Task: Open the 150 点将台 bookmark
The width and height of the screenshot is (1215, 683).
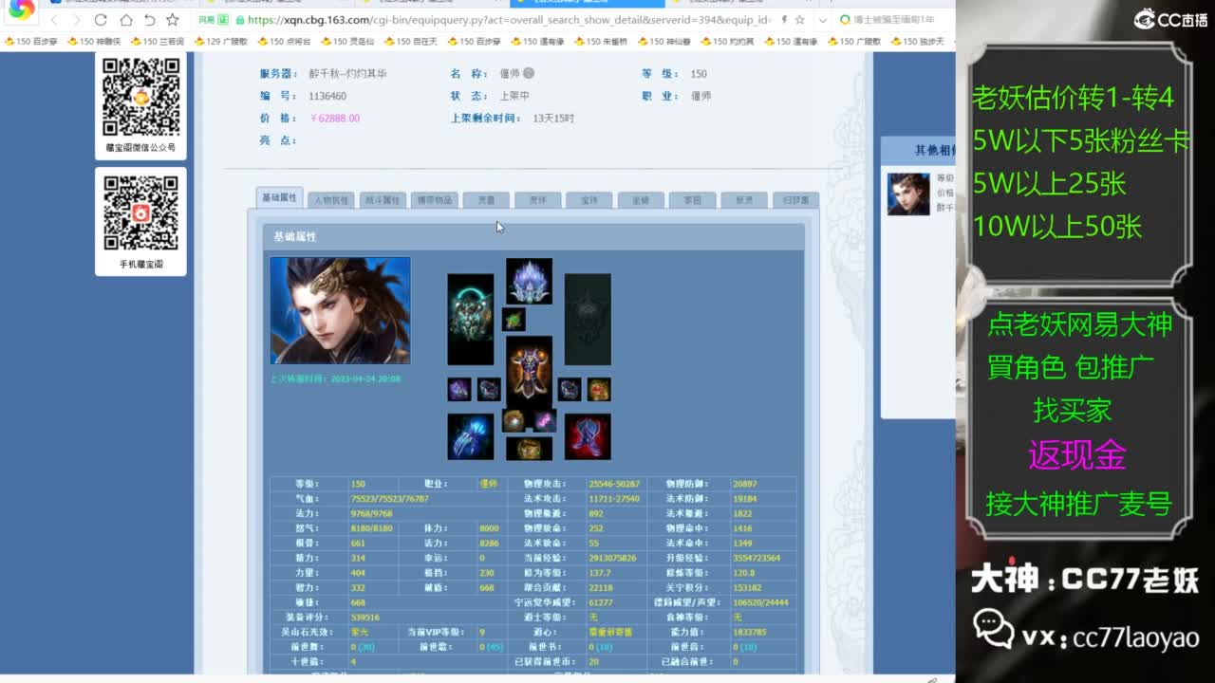Action: tap(284, 42)
